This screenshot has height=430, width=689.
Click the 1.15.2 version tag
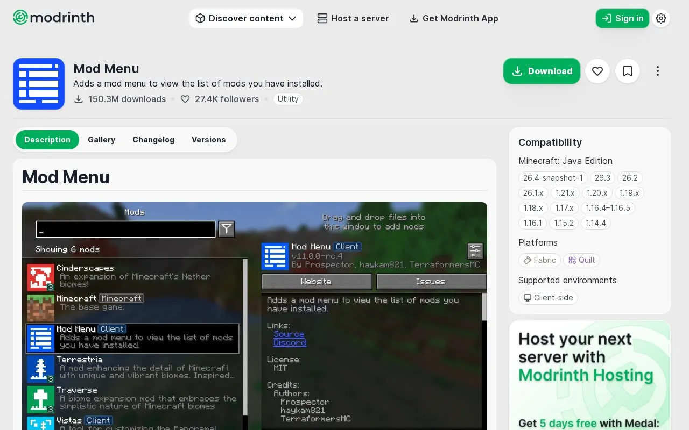564,223
